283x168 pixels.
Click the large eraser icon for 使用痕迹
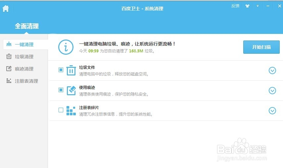(71, 90)
